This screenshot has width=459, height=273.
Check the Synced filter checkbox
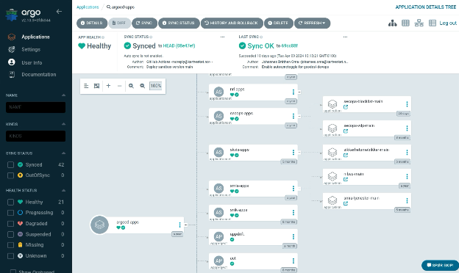[10, 165]
